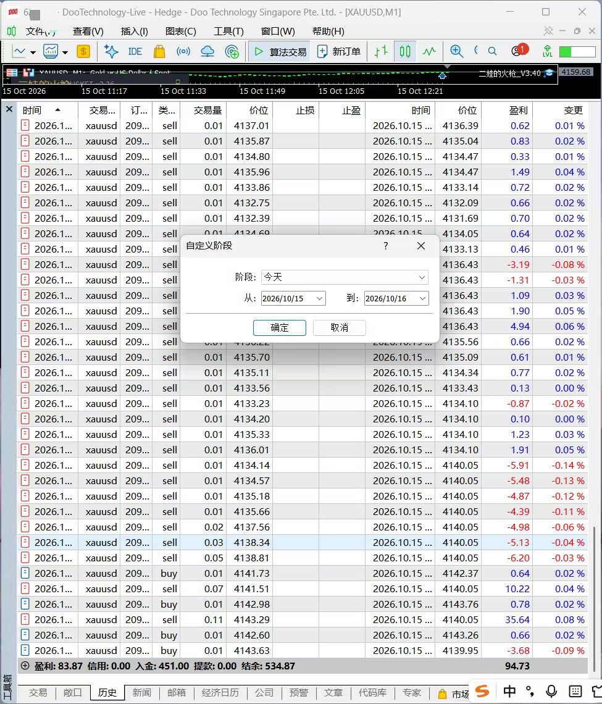Switch to the 敞口 exposure tab
This screenshot has height=704, width=602.
[x=72, y=692]
